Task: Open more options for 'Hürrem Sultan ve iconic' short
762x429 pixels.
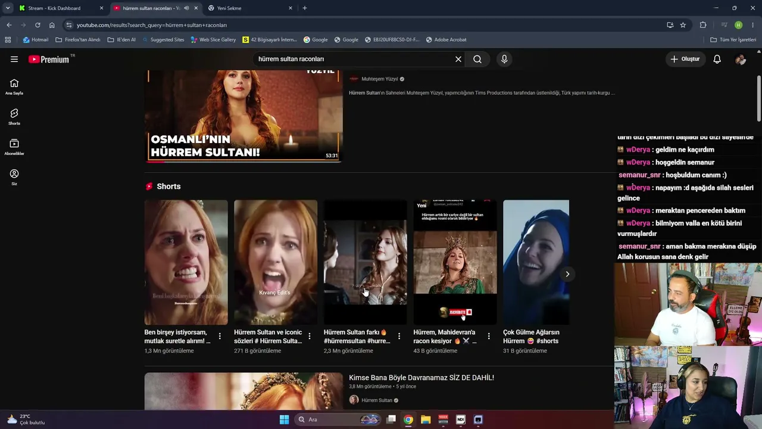Action: pyautogui.click(x=310, y=337)
